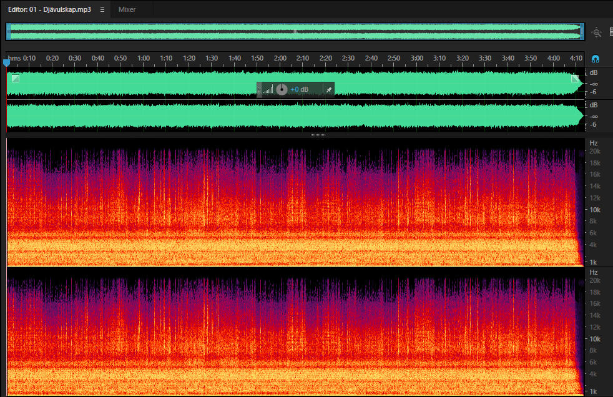Click the HUD volume knob
The width and height of the screenshot is (613, 397).
tap(282, 89)
